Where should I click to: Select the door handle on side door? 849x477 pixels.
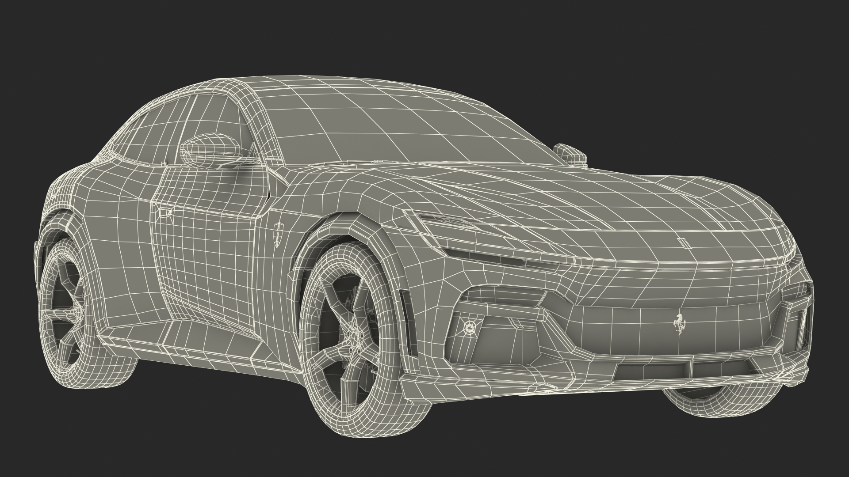pyautogui.click(x=165, y=212)
